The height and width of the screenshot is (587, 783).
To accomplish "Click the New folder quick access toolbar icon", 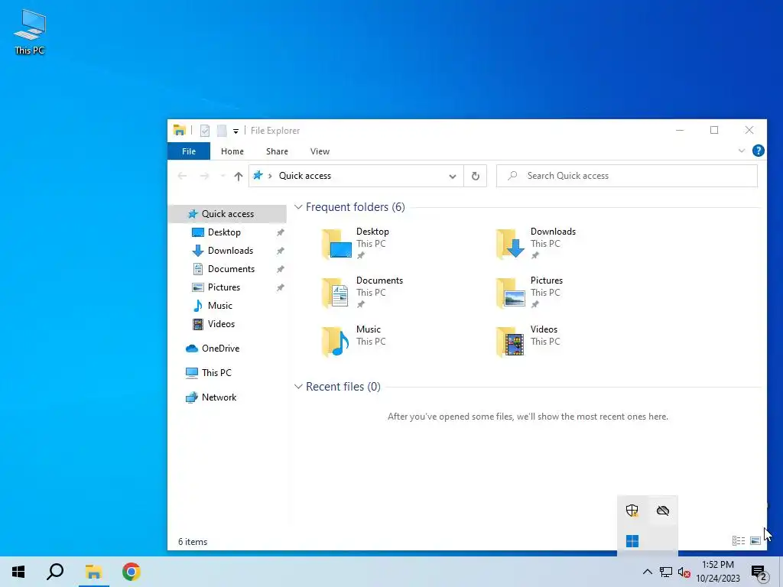I will pos(222,131).
